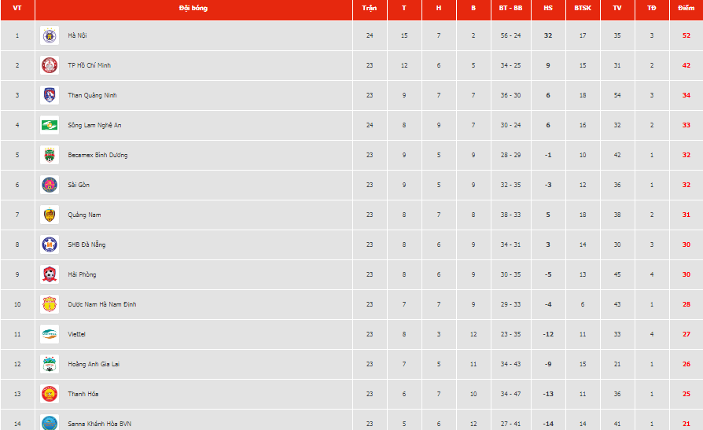Click the Hà Nội club logo
The width and height of the screenshot is (703, 430).
[50, 35]
